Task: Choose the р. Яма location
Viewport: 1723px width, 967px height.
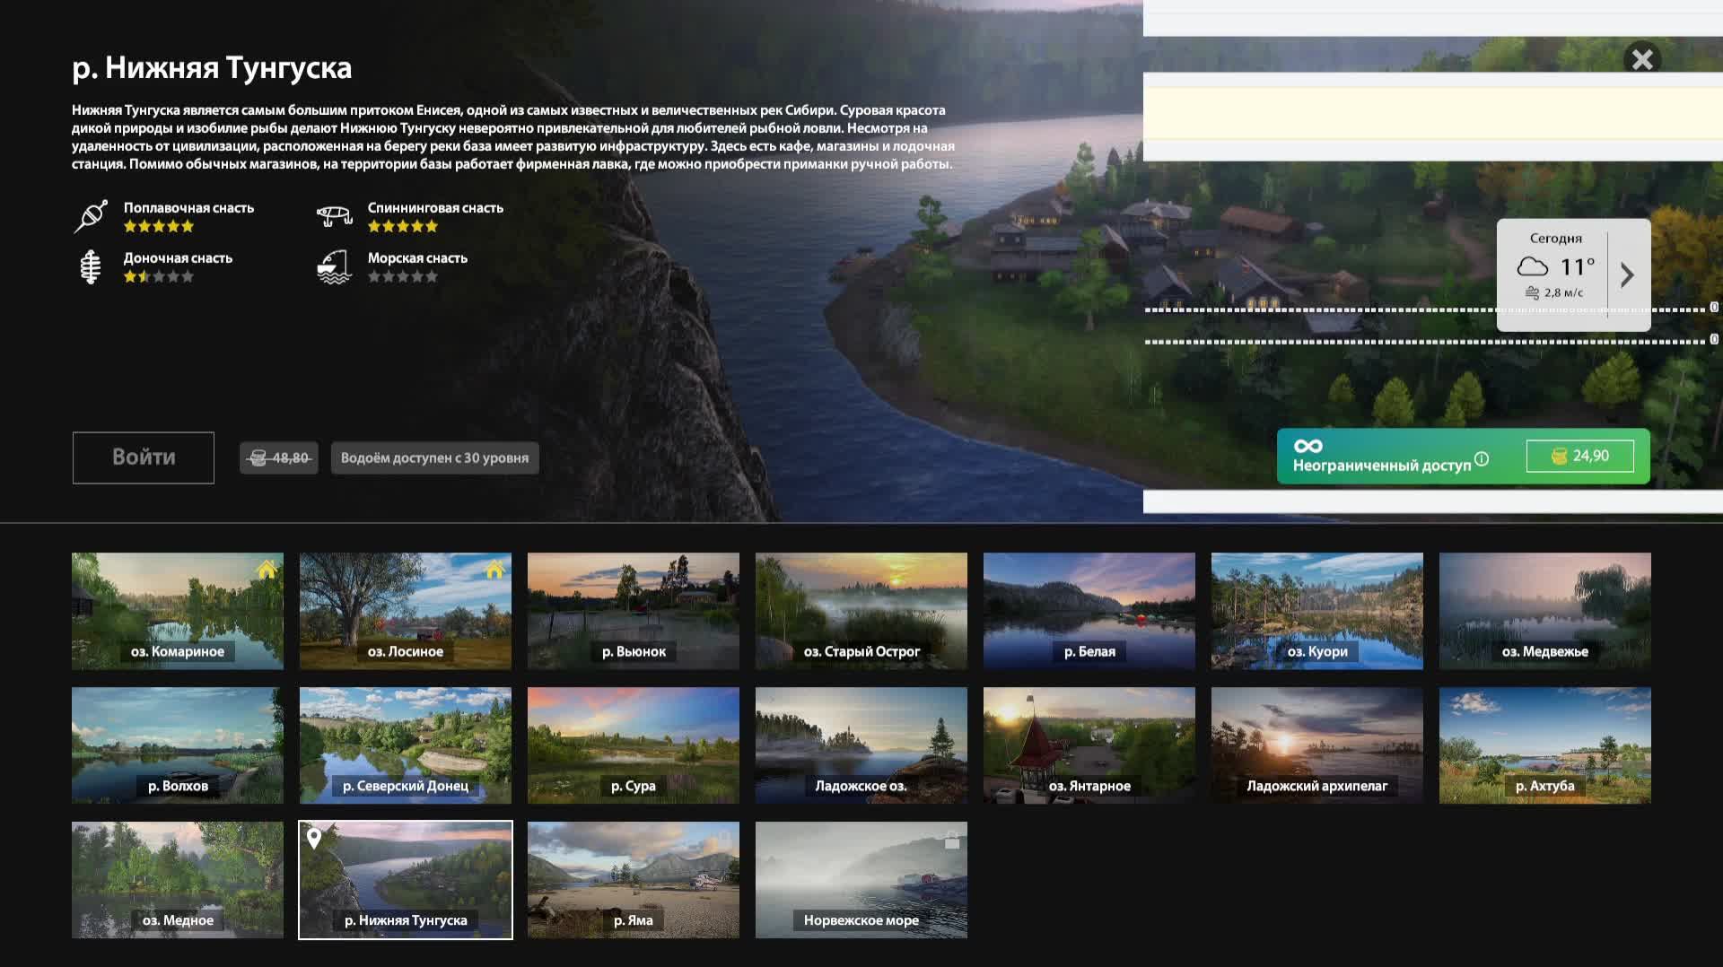Action: click(634, 880)
